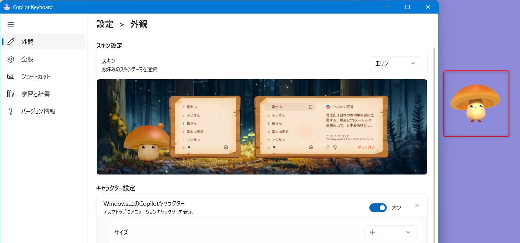Image resolution: width=520 pixels, height=243 pixels.
Task: Open the 全般 settings page
Action: click(x=44, y=59)
